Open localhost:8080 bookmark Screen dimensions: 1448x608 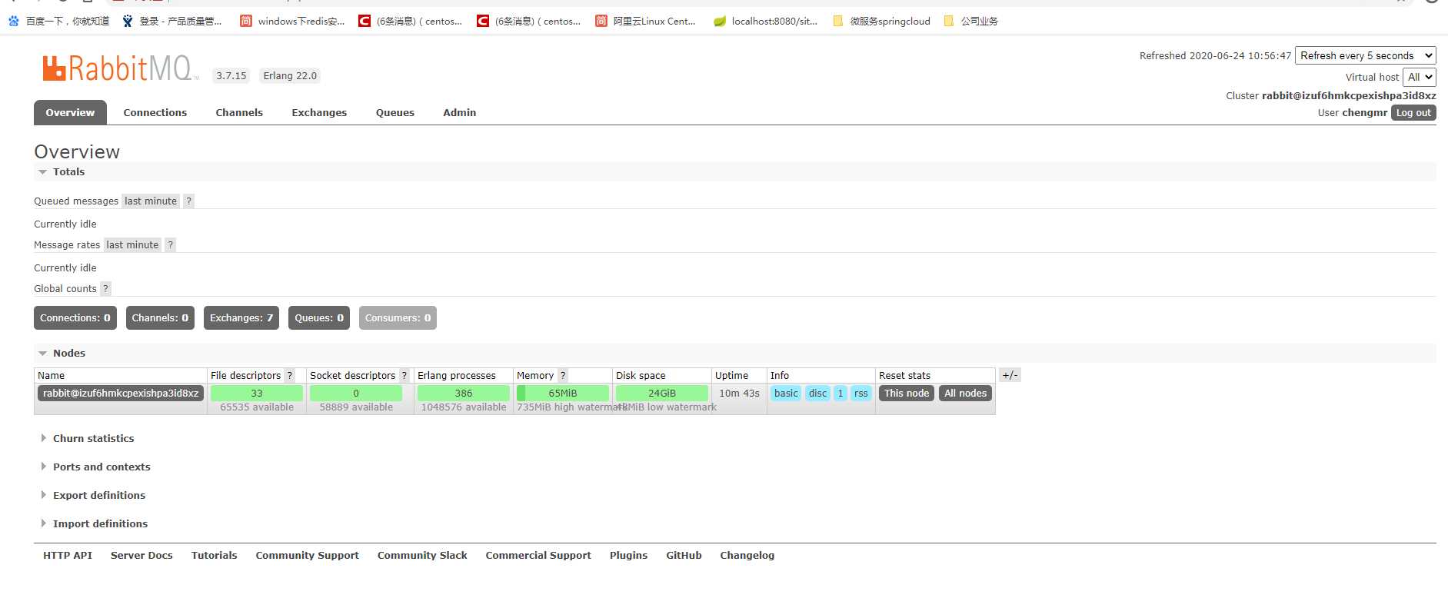point(766,22)
